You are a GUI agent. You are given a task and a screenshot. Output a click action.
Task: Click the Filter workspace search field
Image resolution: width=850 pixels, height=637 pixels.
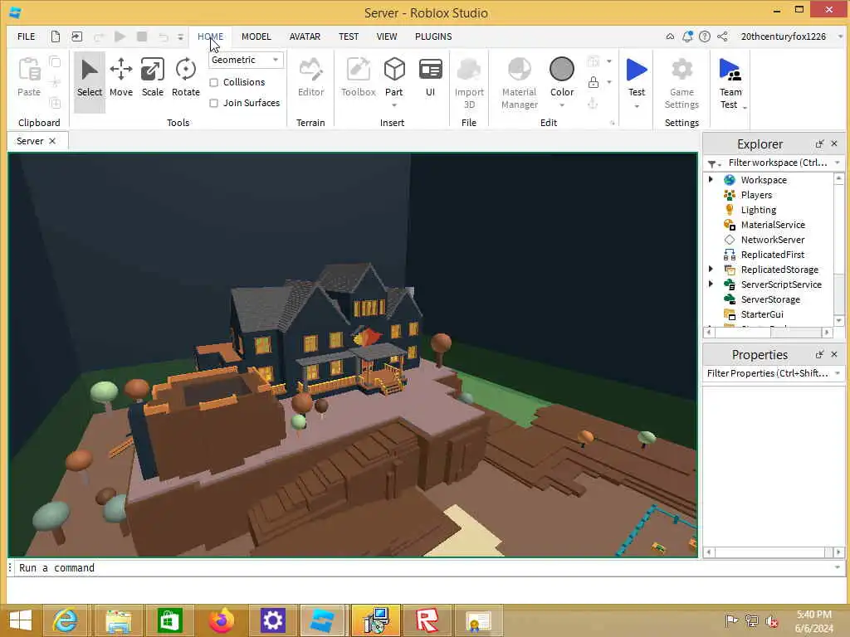pyautogui.click(x=778, y=163)
